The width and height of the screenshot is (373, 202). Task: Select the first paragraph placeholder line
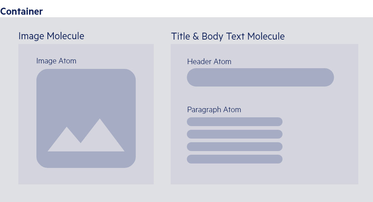click(234, 122)
